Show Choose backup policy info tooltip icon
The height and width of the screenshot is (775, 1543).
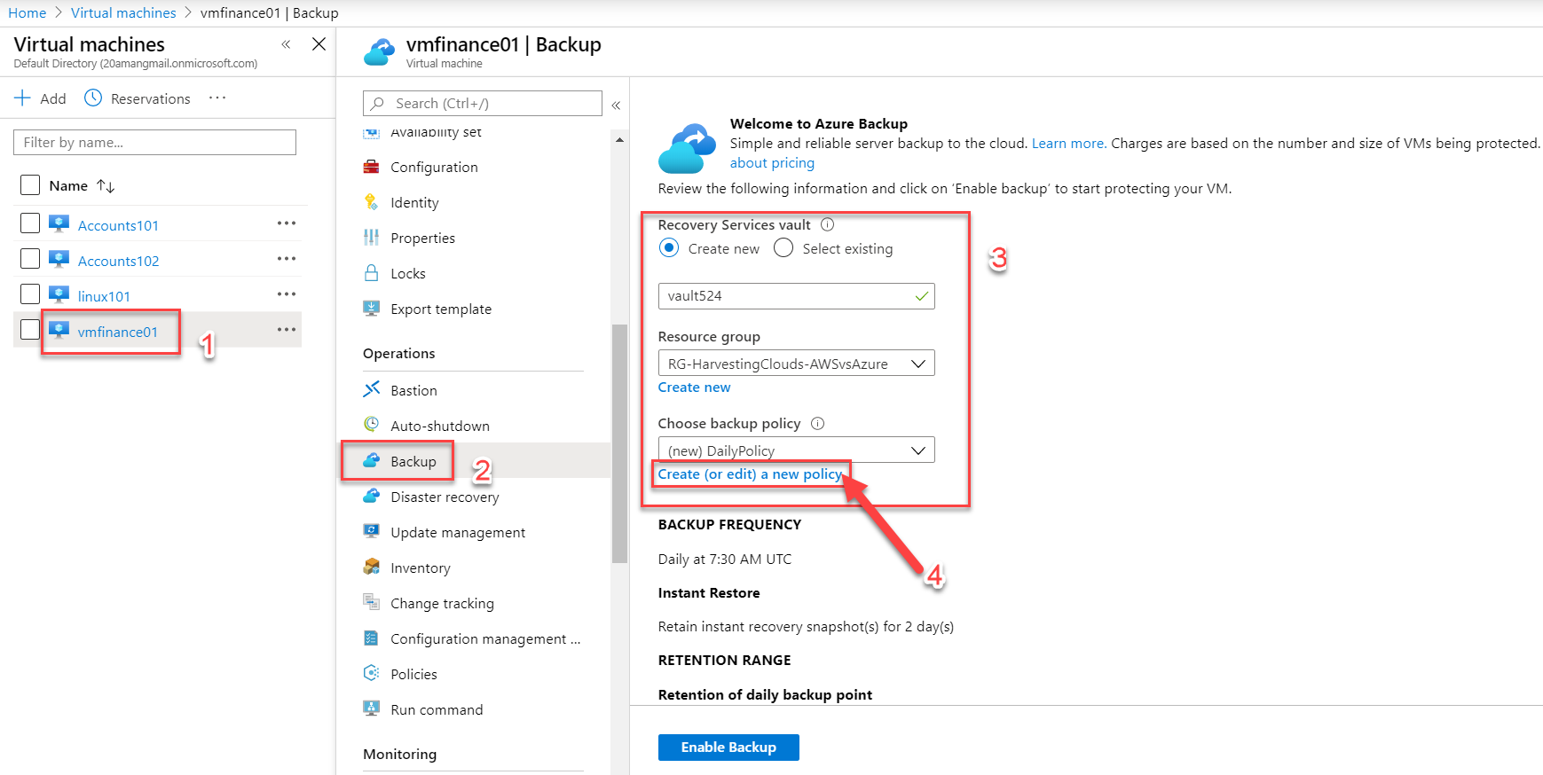tap(817, 423)
